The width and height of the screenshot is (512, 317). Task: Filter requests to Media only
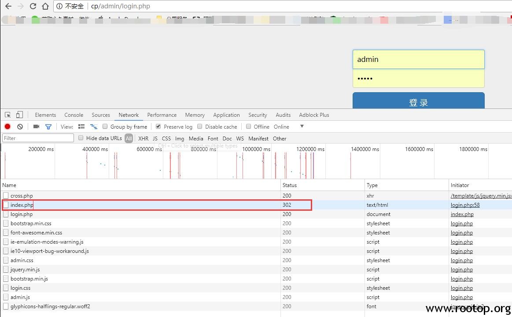196,138
